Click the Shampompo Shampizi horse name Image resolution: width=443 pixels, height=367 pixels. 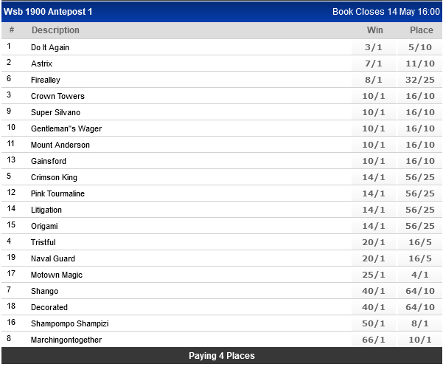[x=69, y=323]
